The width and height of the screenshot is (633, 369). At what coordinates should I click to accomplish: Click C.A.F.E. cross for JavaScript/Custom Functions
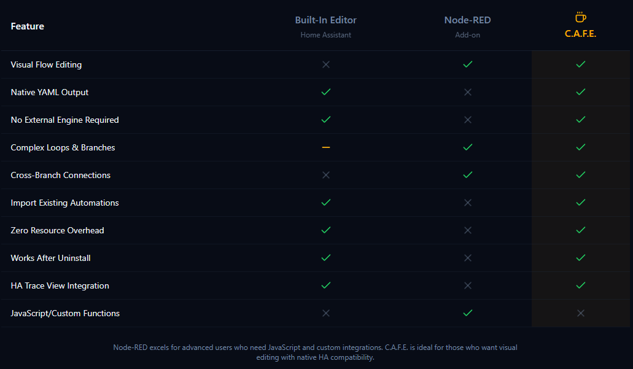point(581,313)
